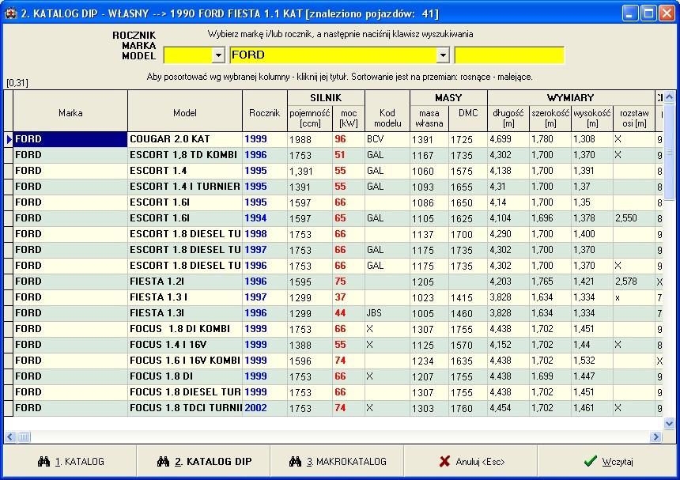The image size is (680, 480).
Task: Sort by the moc [kW] column header
Action: coord(349,118)
